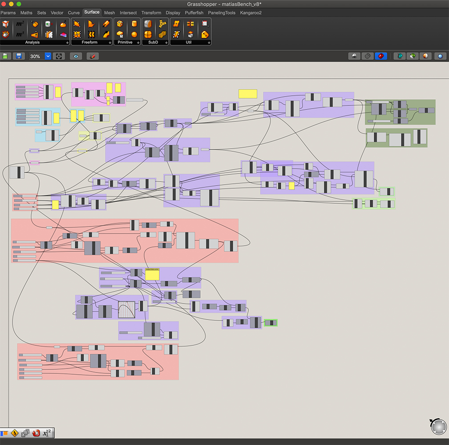
Task: Click the sketch pen icon
Action: [x=93, y=57]
